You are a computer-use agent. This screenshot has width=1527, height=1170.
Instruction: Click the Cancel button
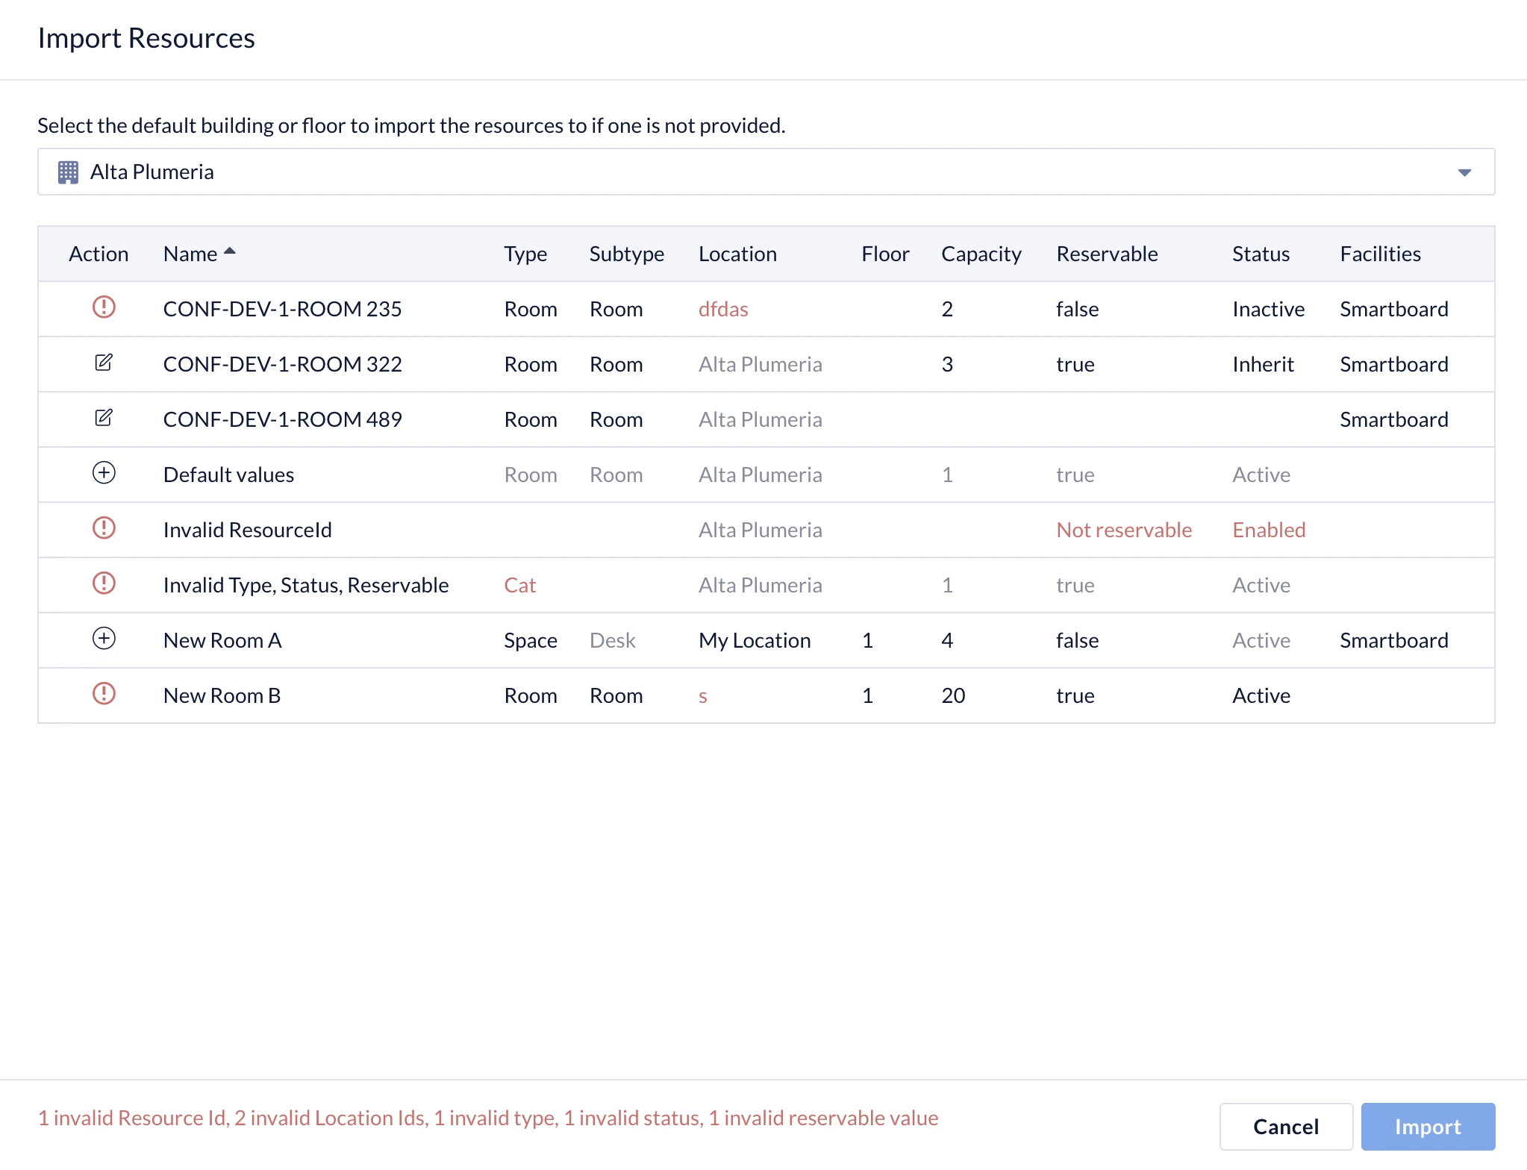[1285, 1127]
